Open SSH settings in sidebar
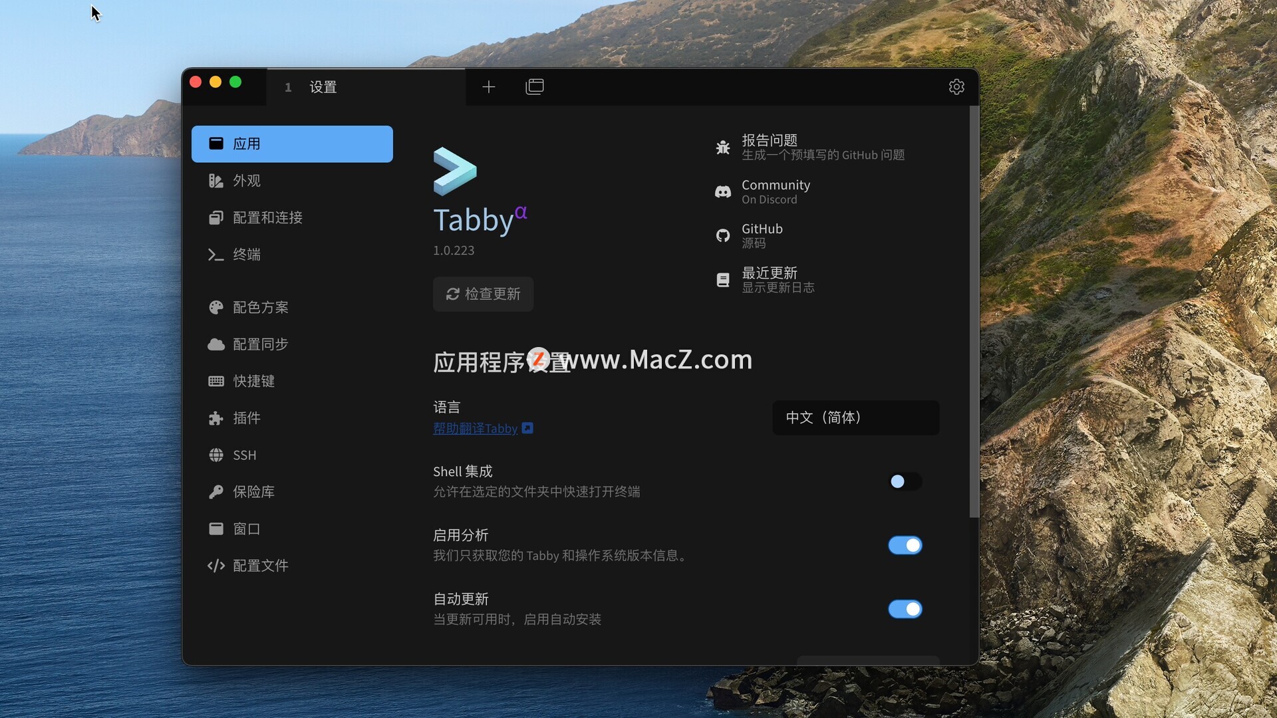 tap(292, 455)
